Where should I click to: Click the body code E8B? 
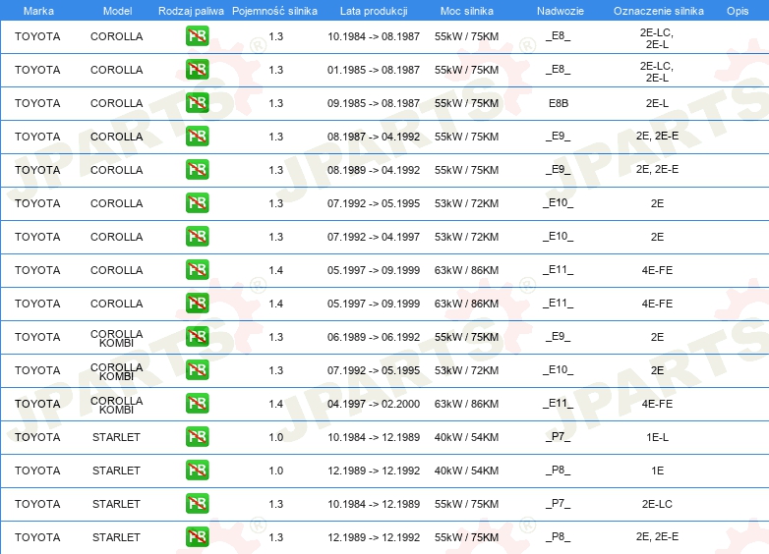tap(559, 103)
